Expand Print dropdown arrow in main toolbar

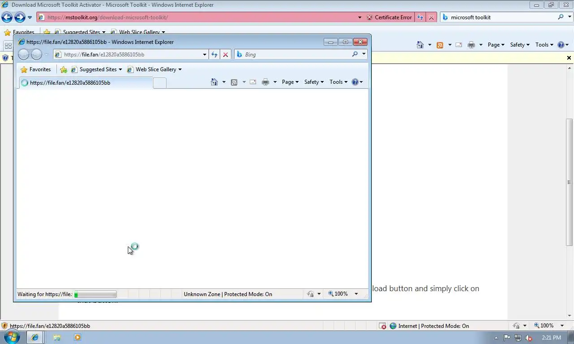[481, 45]
